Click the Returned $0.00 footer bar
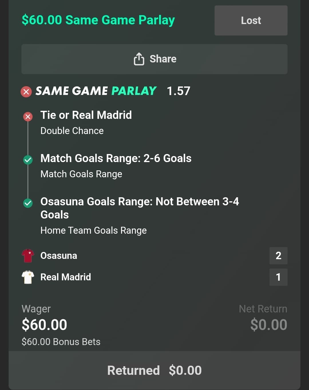Screen dimensions: 309x390 point(154,370)
